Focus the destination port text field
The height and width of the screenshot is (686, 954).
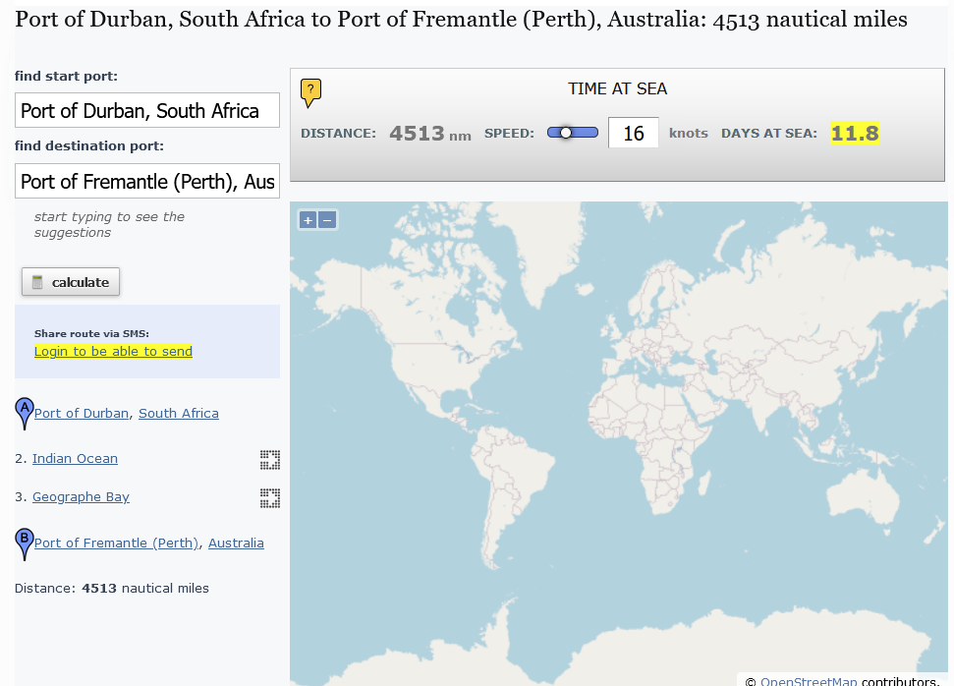click(147, 182)
